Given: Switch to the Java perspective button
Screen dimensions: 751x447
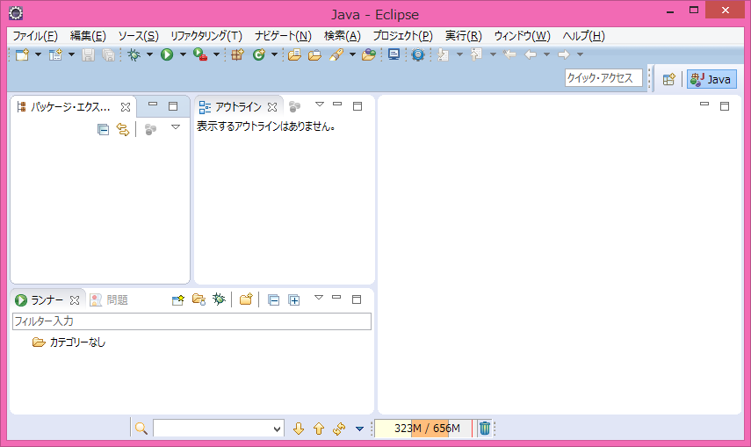Looking at the screenshot, I should (x=711, y=79).
